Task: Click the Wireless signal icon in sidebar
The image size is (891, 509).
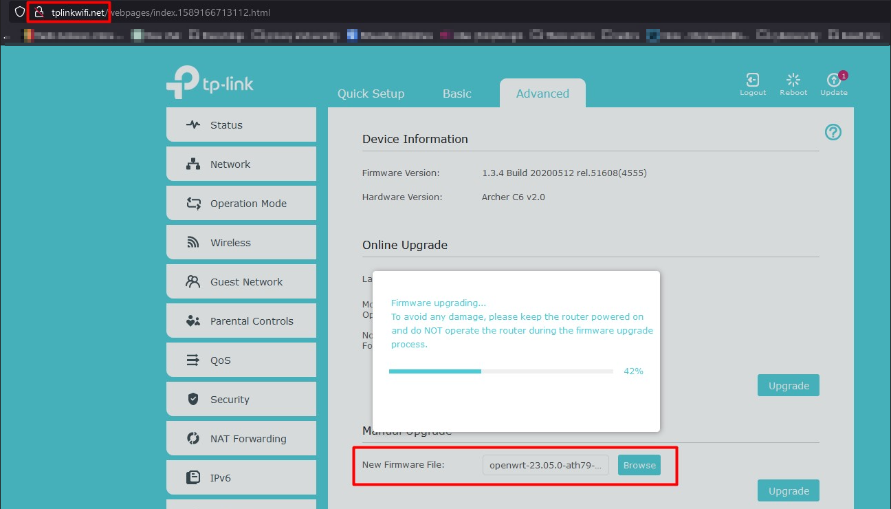Action: pos(193,242)
